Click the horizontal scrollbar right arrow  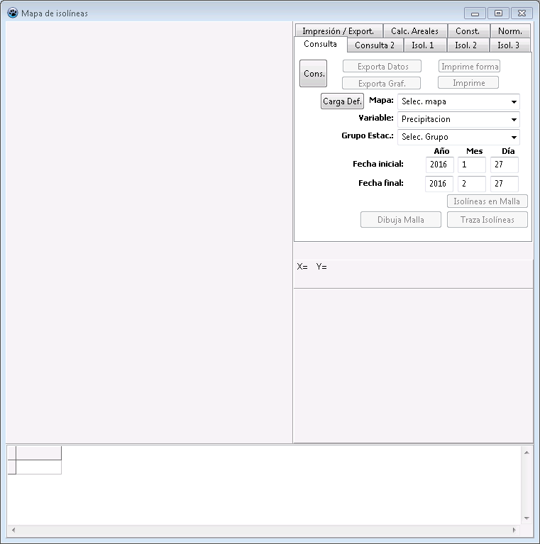tap(514, 531)
